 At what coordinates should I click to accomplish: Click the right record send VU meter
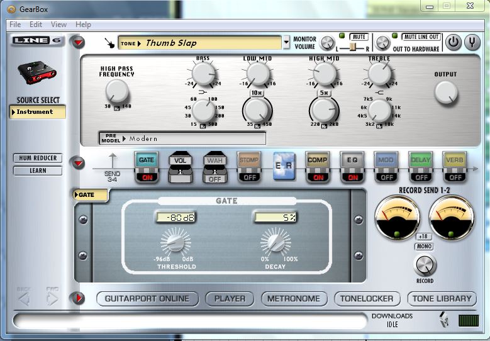[451, 218]
